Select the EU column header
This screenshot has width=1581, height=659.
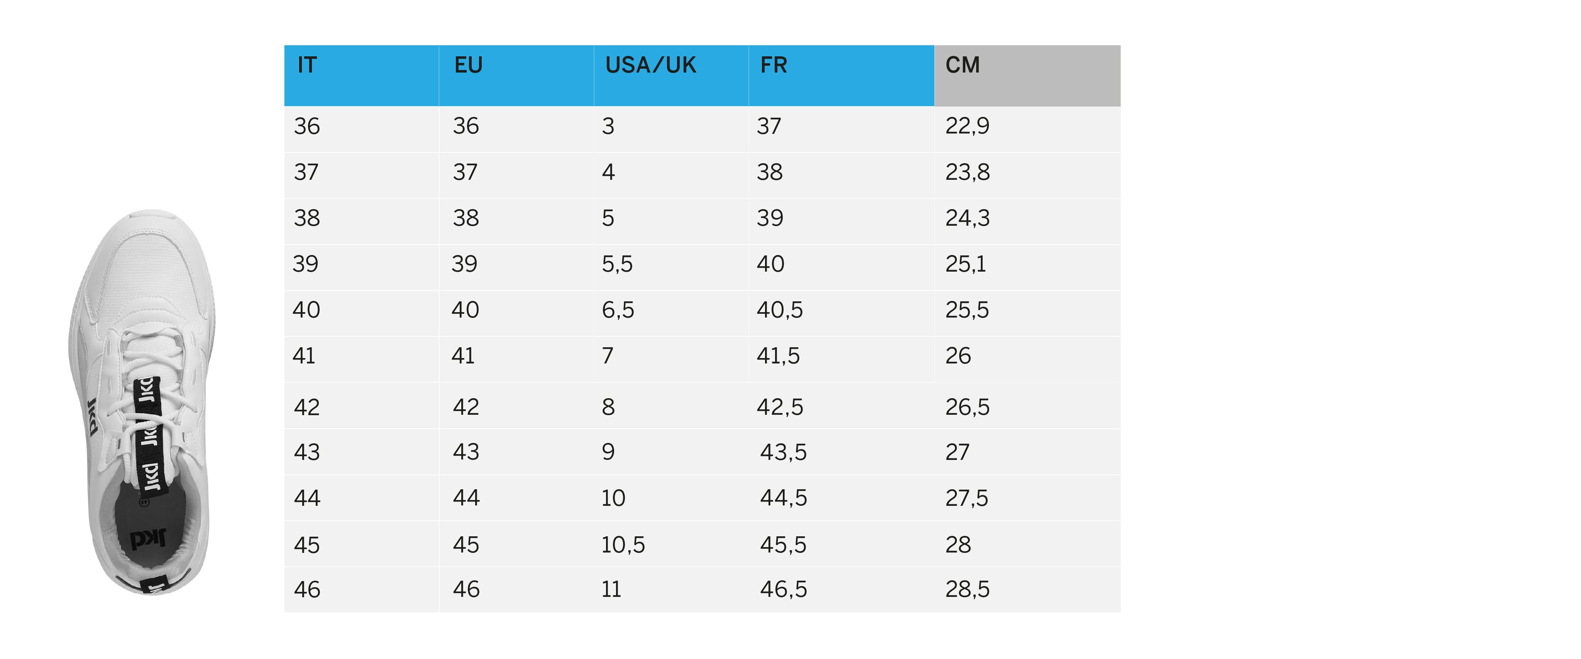click(468, 66)
